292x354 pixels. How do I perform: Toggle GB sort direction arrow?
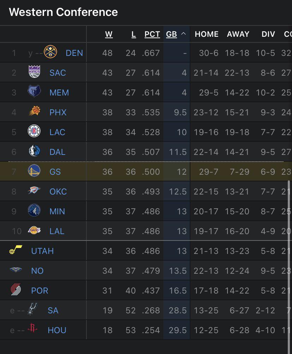click(x=183, y=34)
